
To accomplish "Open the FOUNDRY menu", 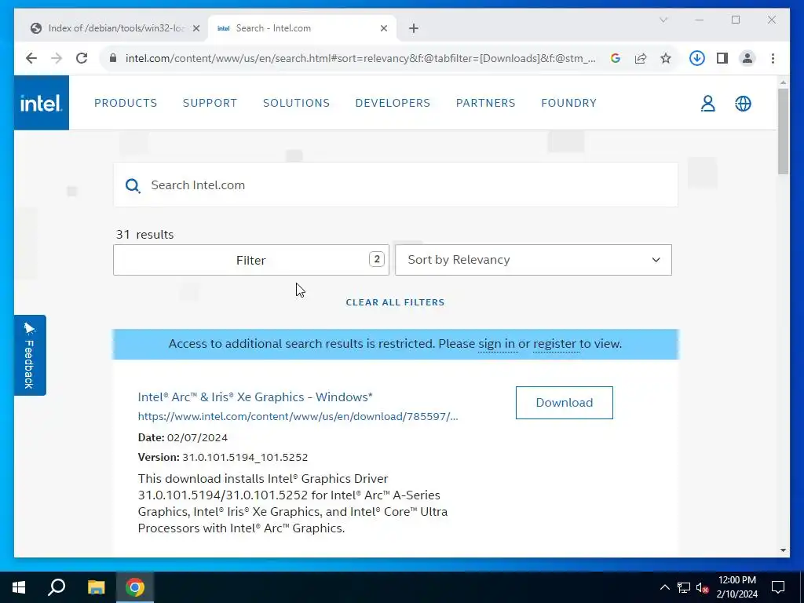I will coord(568,103).
